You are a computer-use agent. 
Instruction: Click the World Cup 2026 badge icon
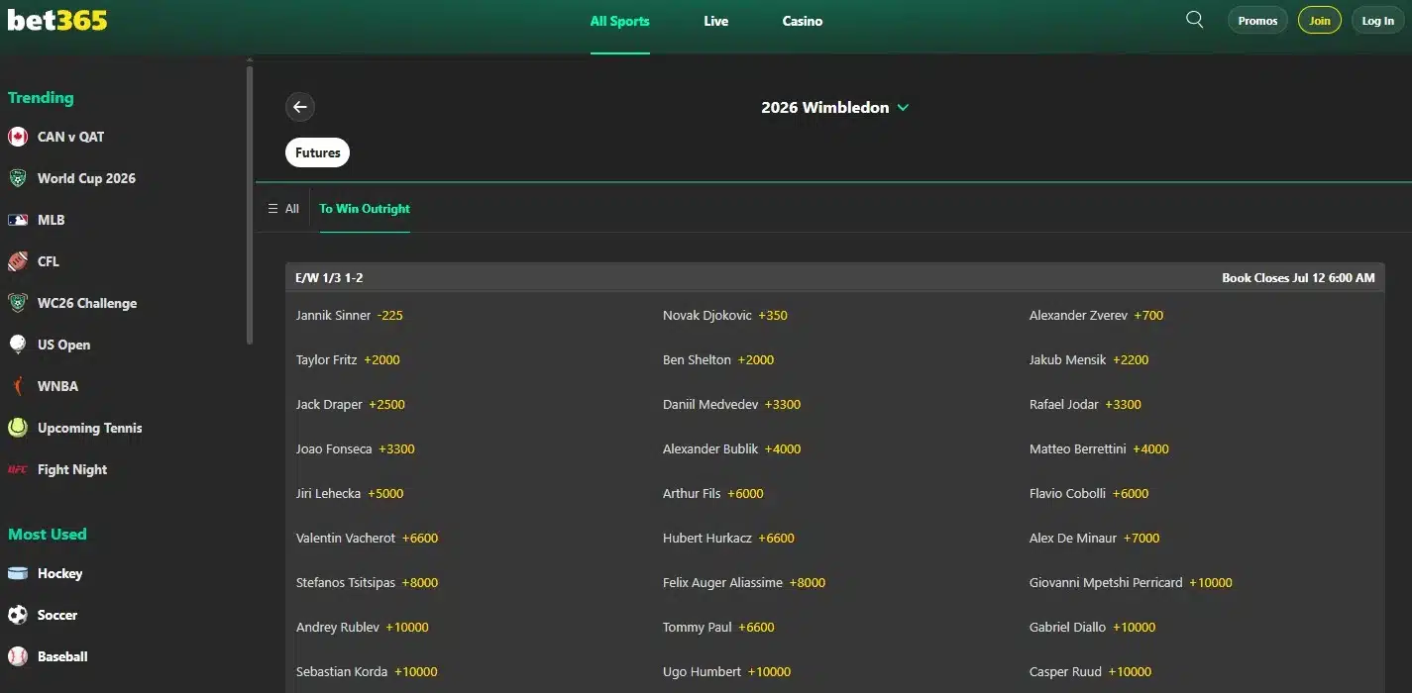point(18,178)
